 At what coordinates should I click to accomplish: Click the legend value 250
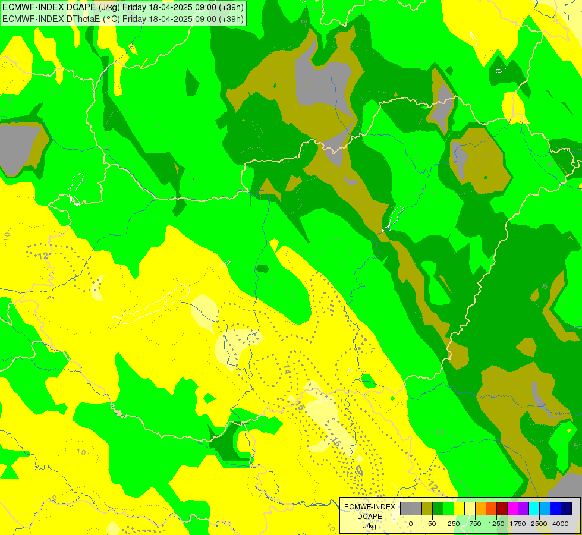[x=454, y=524]
